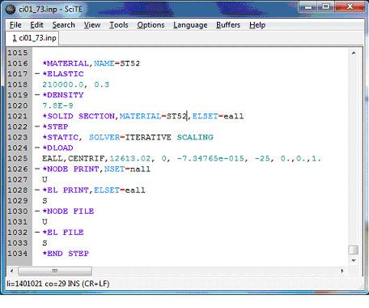Select the ci01_73.inp buffer tab

[x=32, y=38]
